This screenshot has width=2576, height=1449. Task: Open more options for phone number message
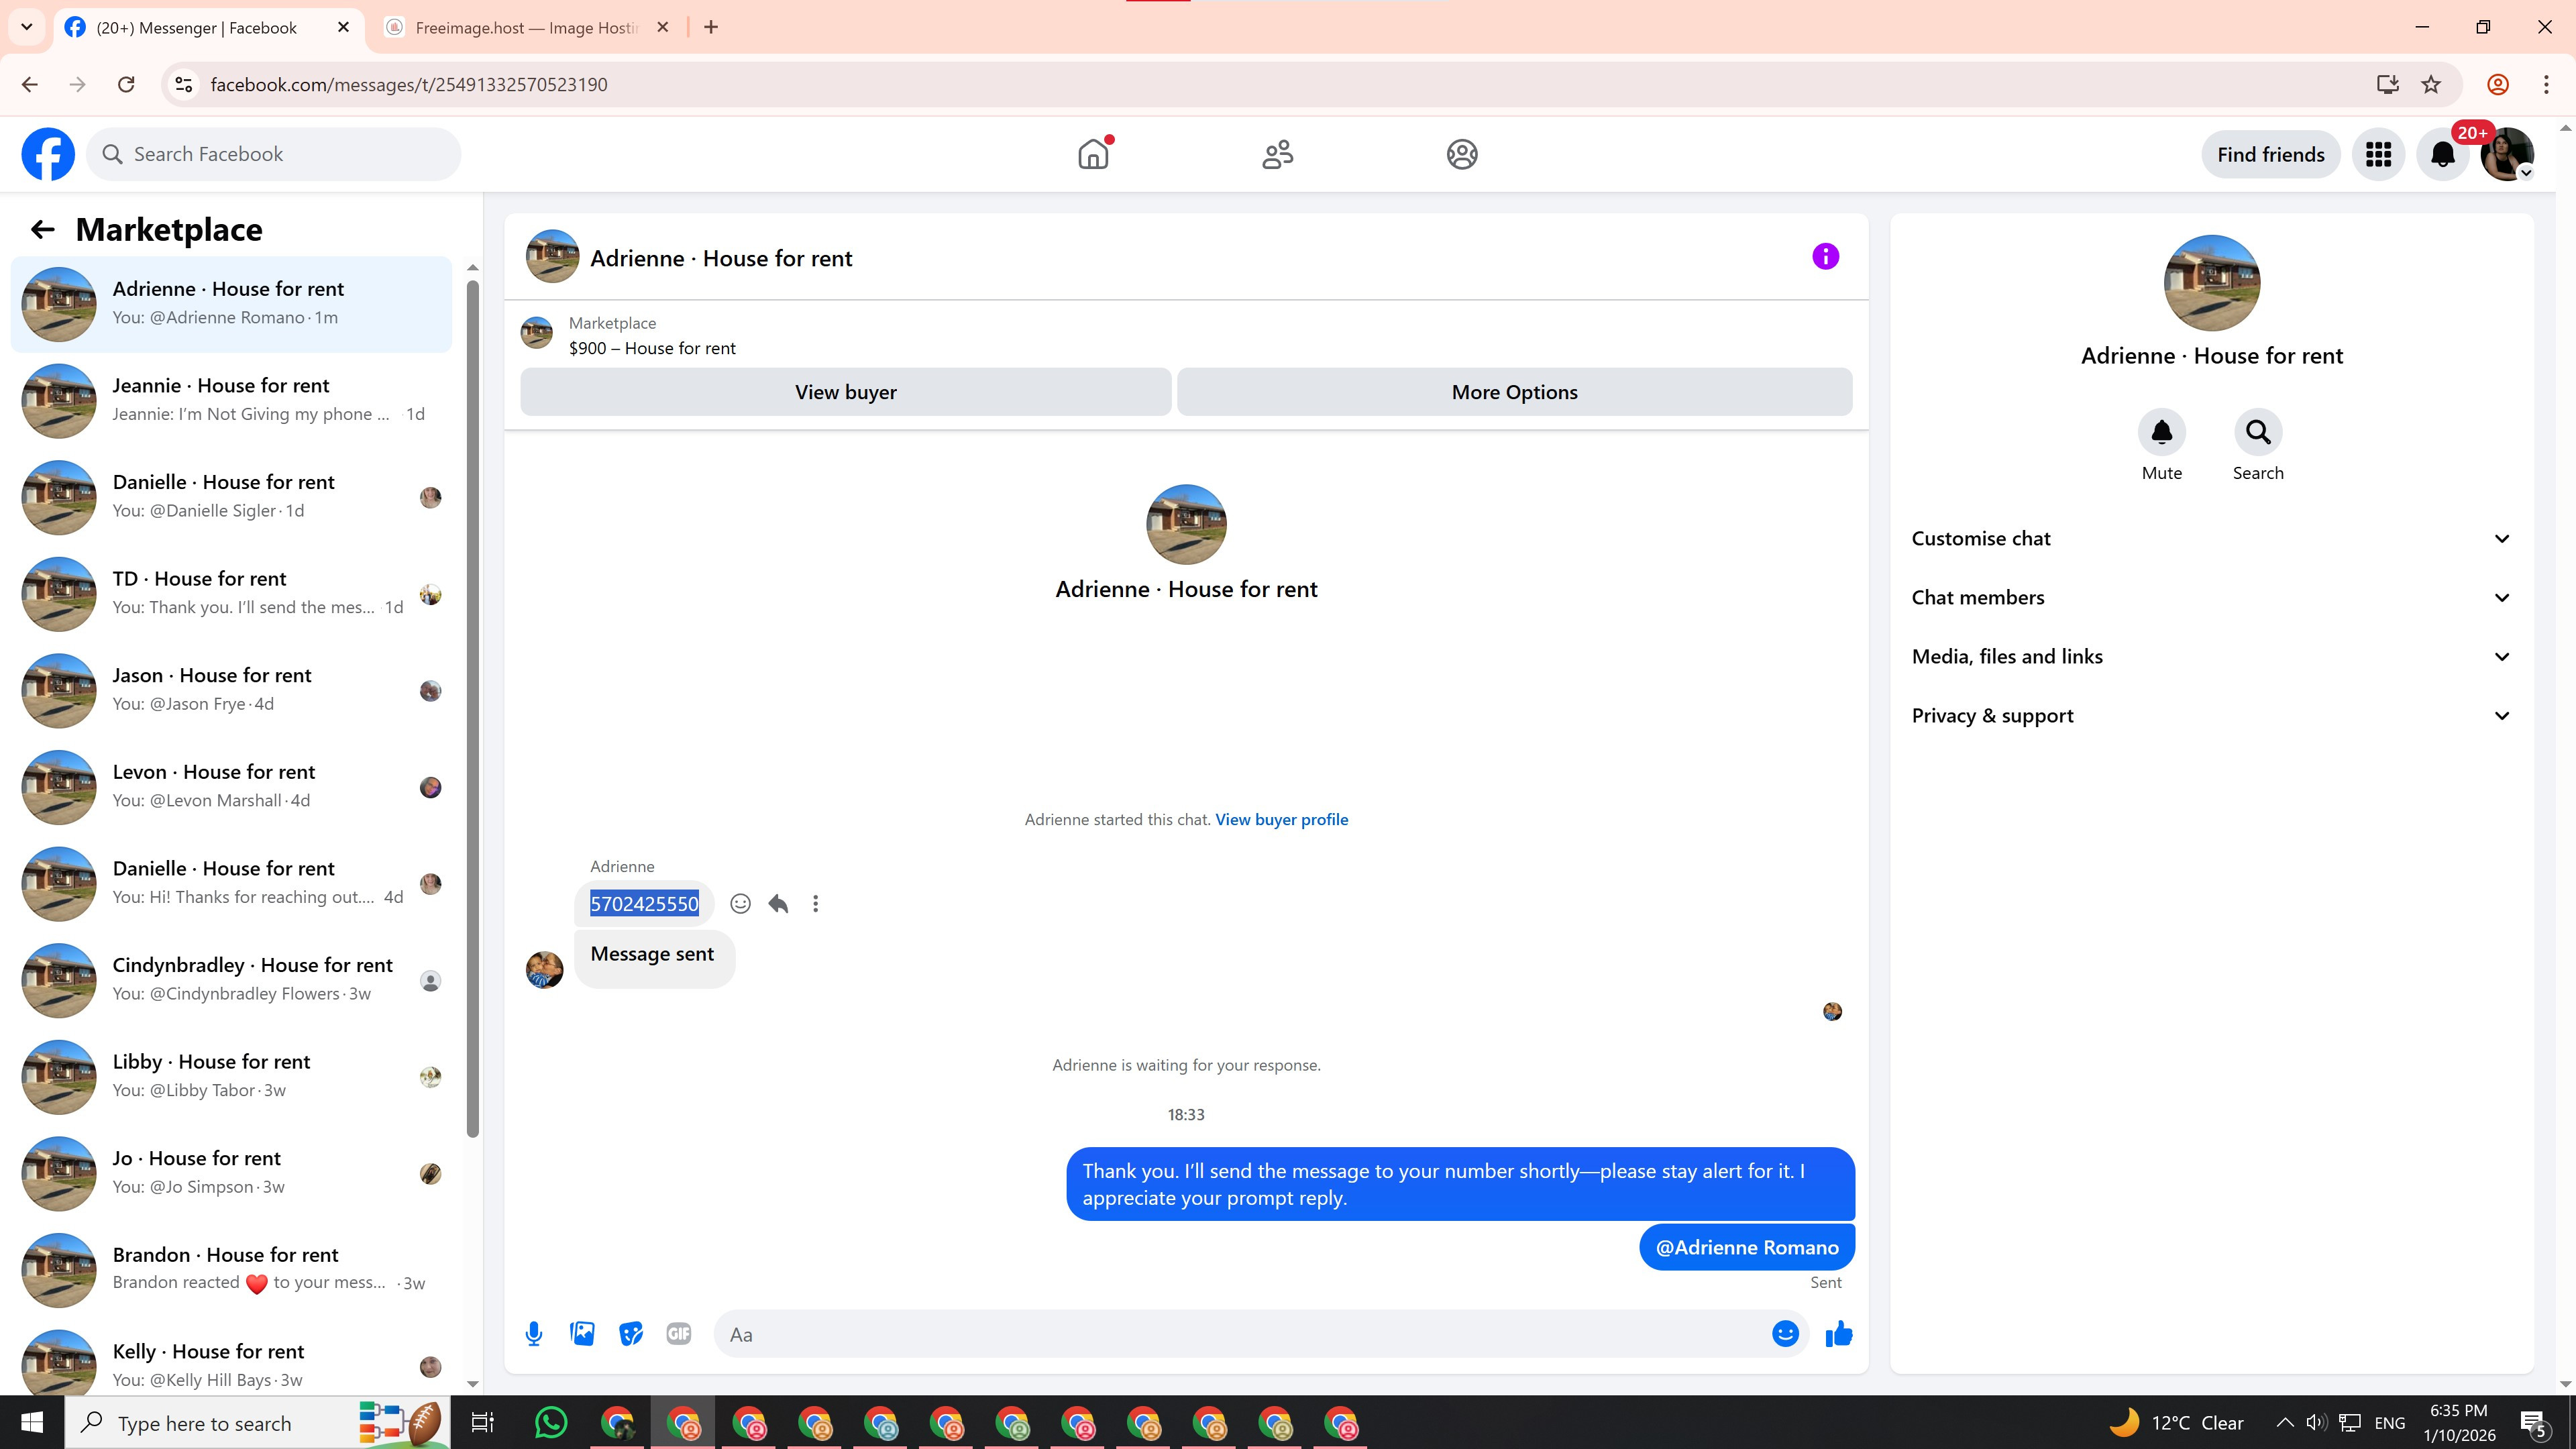click(x=816, y=904)
